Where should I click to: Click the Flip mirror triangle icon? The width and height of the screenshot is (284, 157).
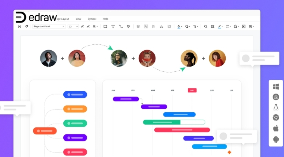coord(161,27)
